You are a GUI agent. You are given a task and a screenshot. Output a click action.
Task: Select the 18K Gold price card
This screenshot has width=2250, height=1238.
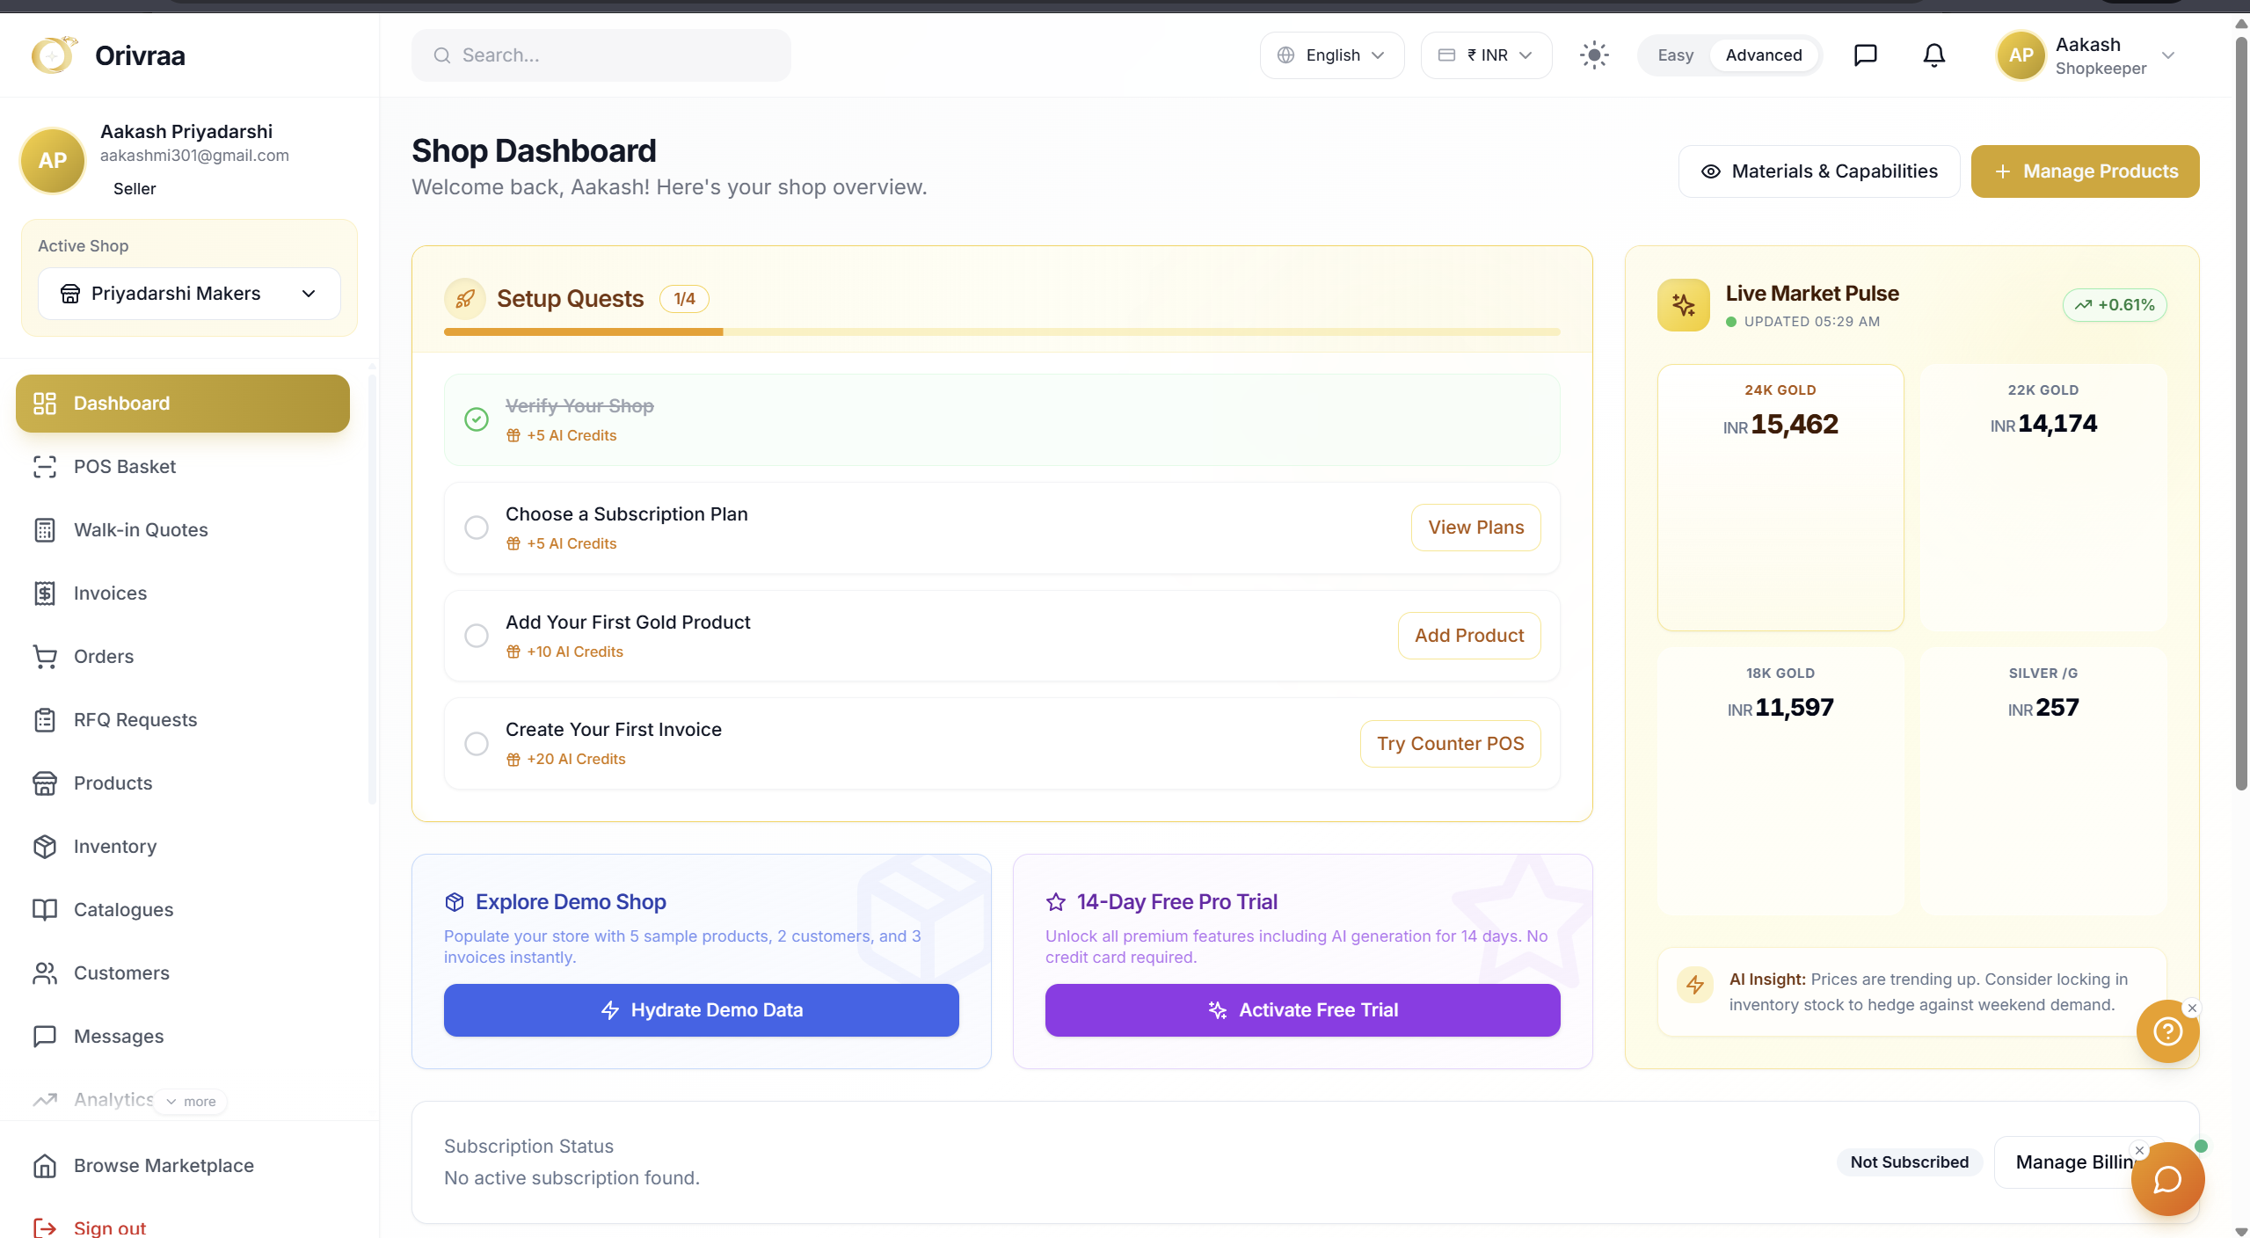tap(1780, 781)
